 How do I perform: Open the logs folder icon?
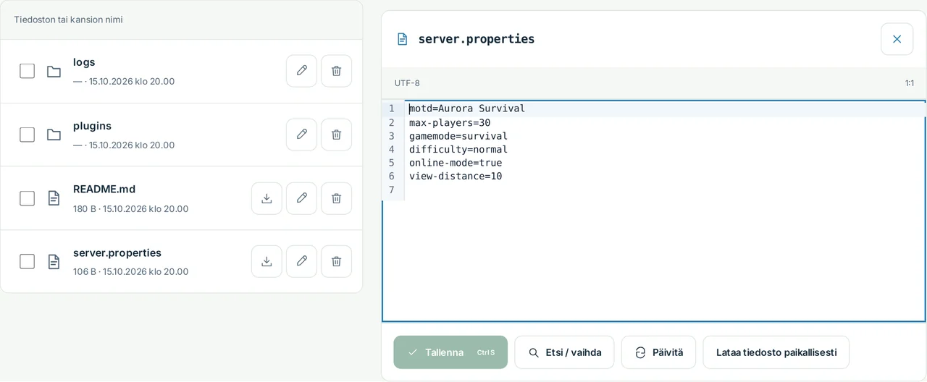[54, 72]
